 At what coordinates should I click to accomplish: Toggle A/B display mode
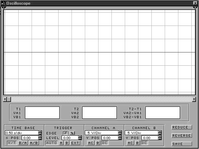click(x=34, y=143)
